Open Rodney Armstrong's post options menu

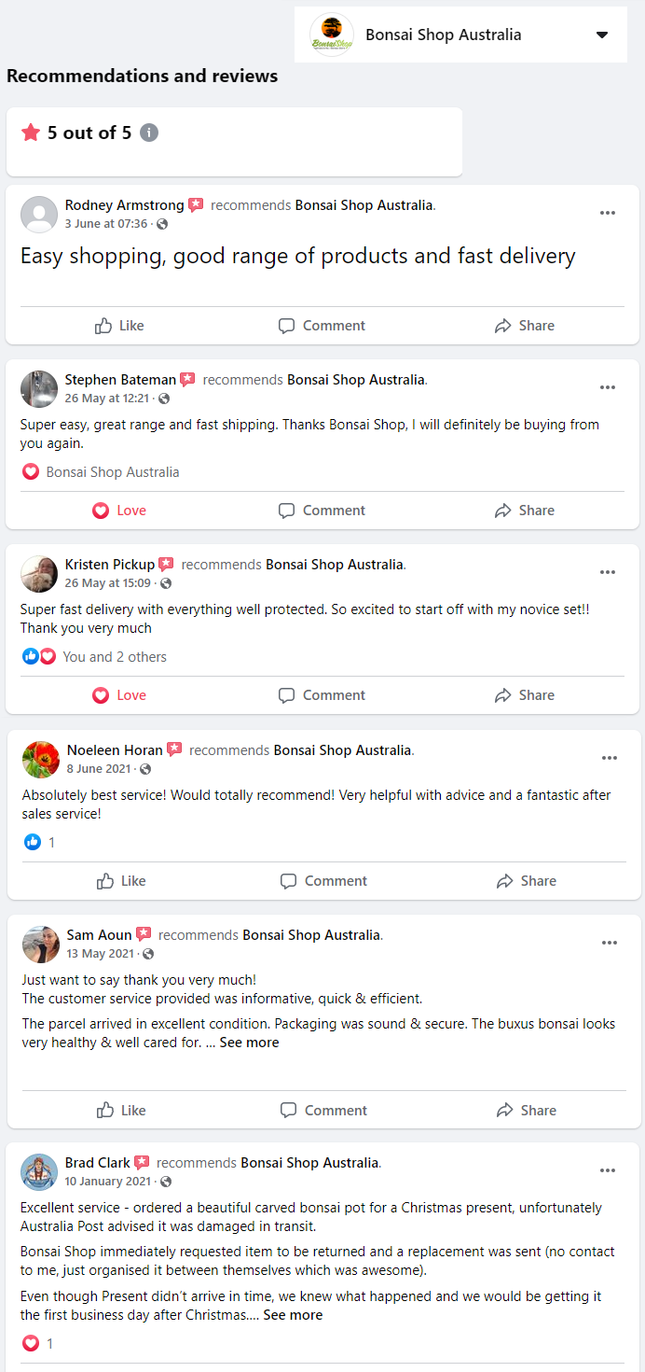pos(608,213)
